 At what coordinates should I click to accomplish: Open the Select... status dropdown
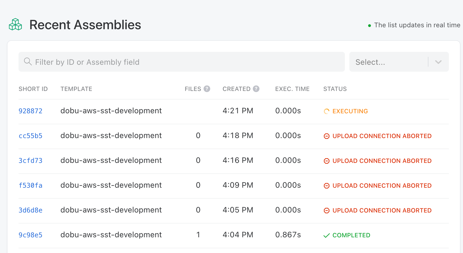pos(399,62)
